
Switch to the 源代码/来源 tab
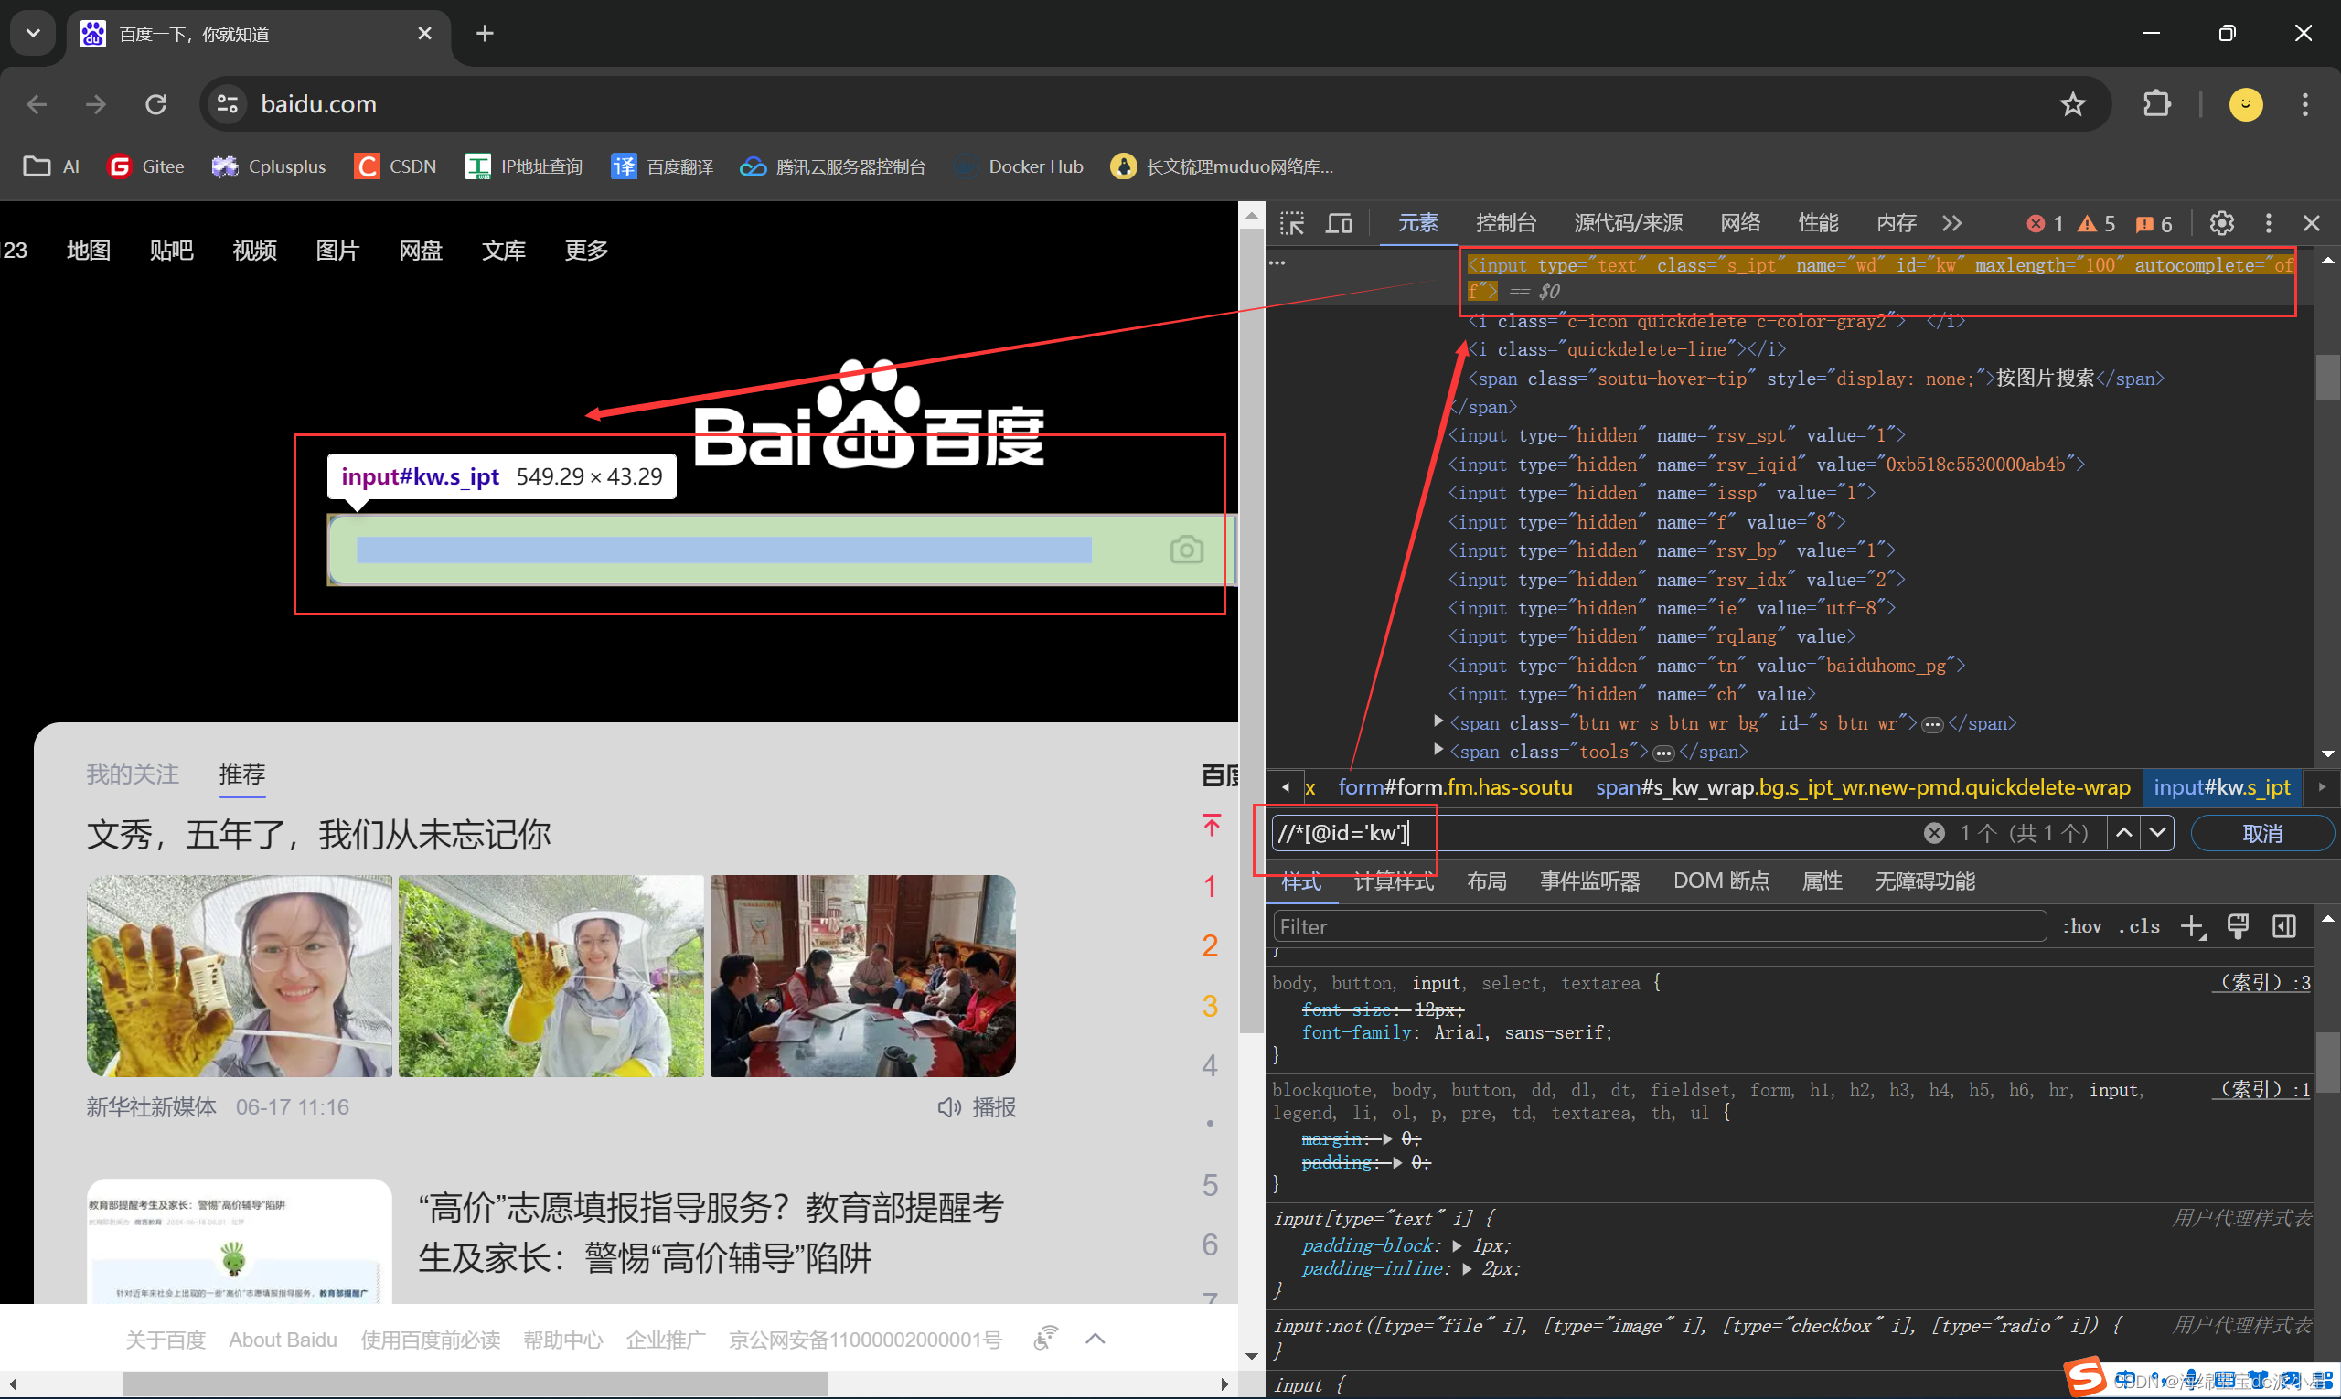[x=1629, y=223]
